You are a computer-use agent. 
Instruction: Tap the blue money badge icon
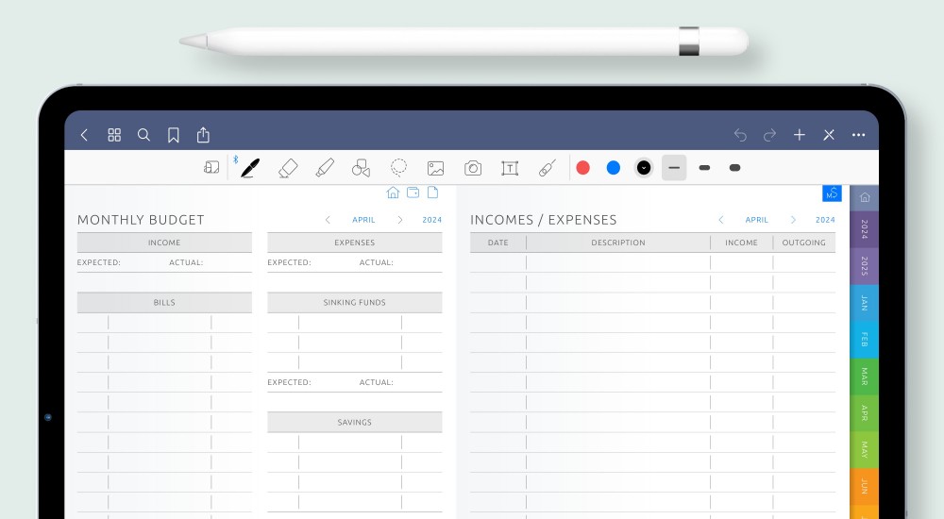pyautogui.click(x=832, y=193)
